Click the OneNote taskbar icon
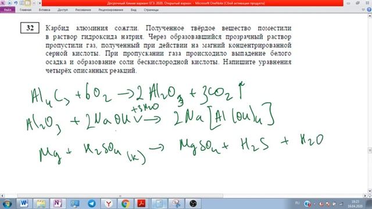 pyautogui.click(x=58, y=204)
